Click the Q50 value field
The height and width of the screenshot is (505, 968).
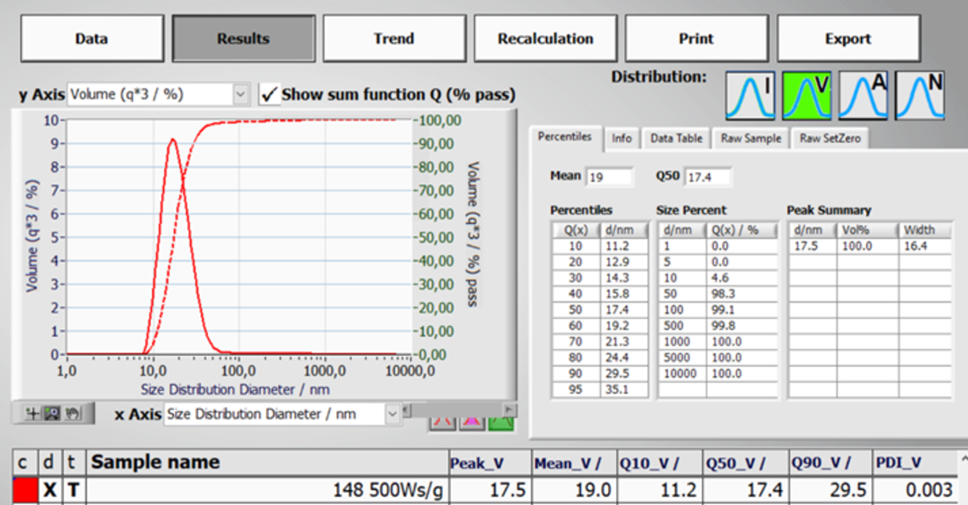tap(706, 177)
